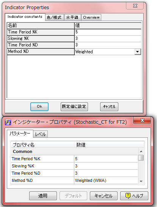Viewport: 157px width, 207px height.
Task: Click キャンセル in the Indicator Properties dialog
Action: click(109, 107)
